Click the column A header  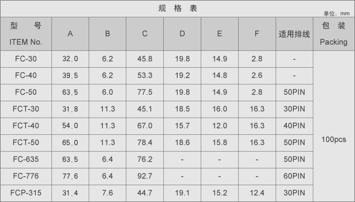pyautogui.click(x=70, y=34)
